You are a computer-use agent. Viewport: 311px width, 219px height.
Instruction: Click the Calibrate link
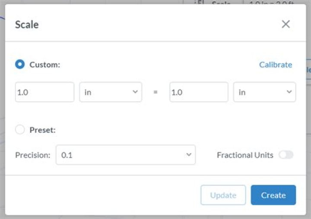point(276,65)
